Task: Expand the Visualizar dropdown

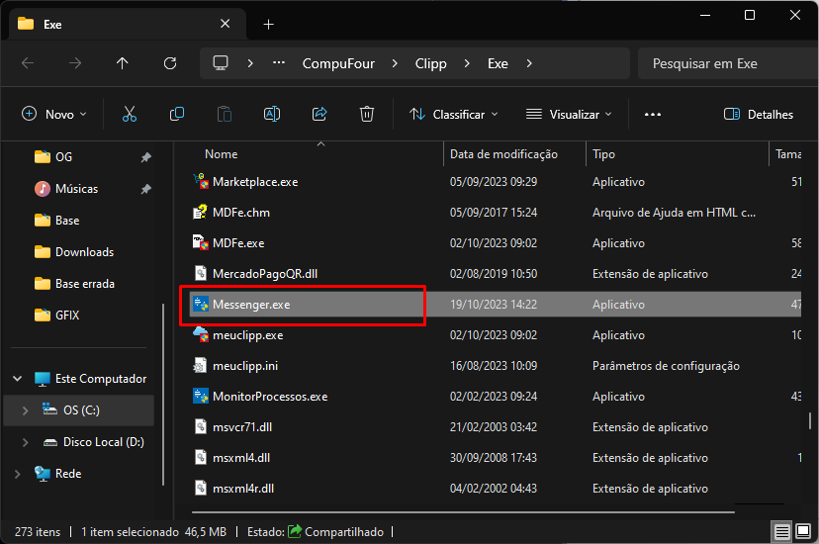Action: [x=569, y=115]
